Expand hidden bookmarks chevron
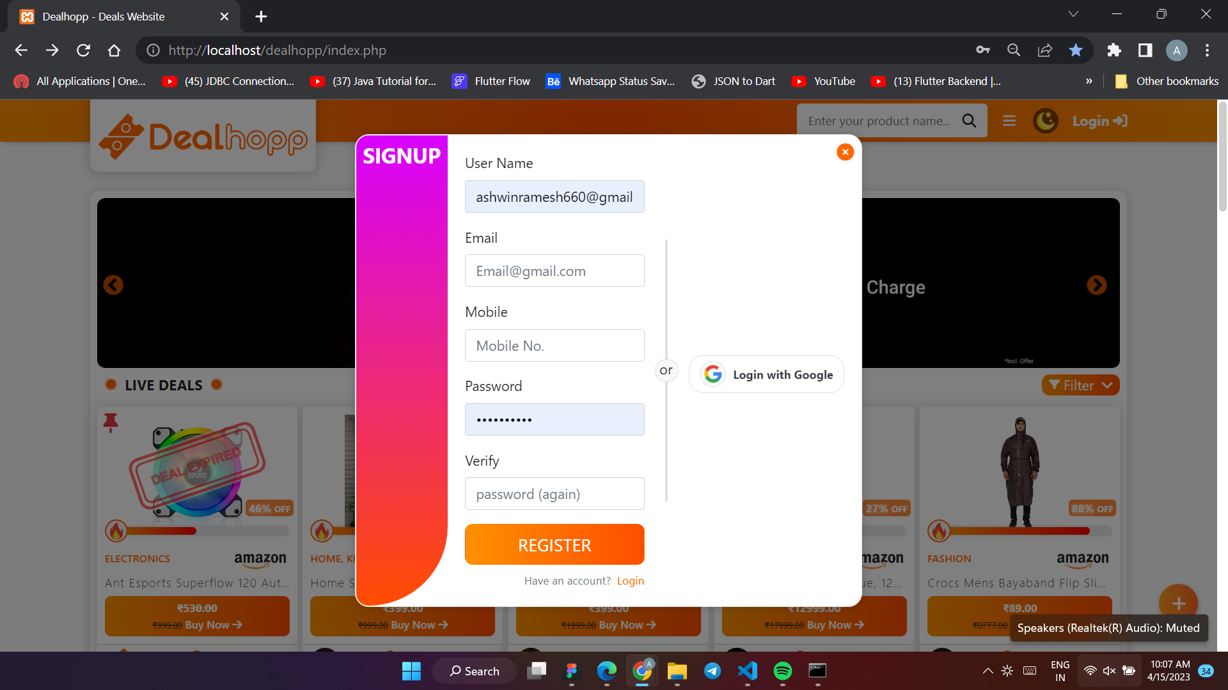The height and width of the screenshot is (690, 1228). tap(1089, 81)
